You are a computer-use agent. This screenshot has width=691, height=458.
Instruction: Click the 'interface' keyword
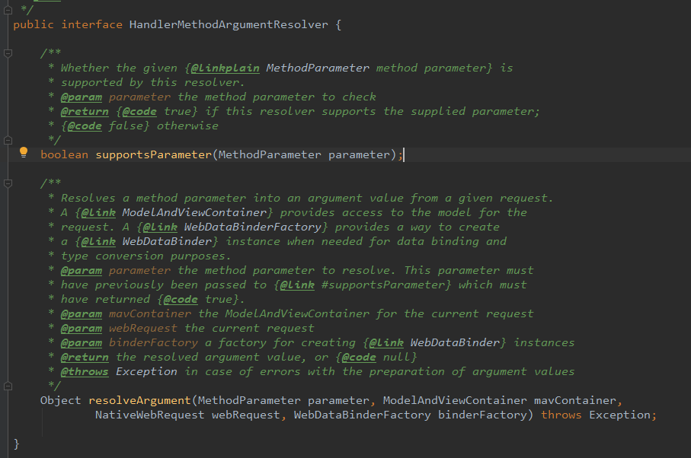coord(91,24)
